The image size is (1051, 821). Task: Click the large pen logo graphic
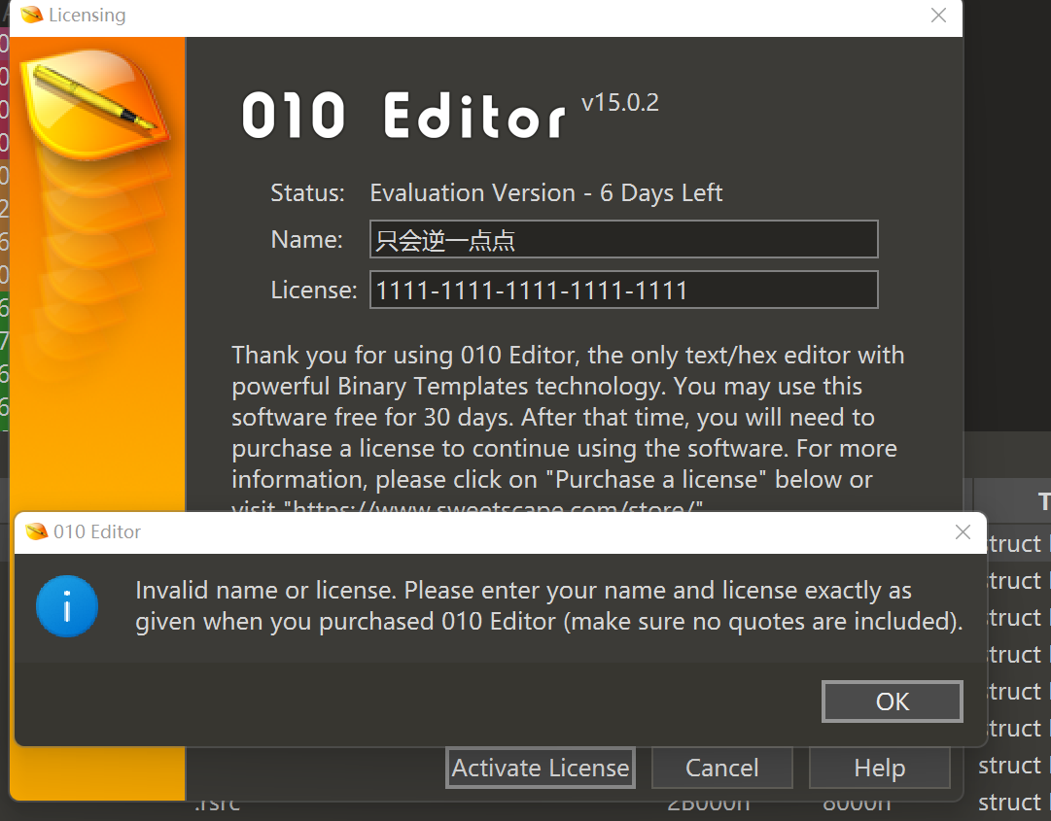94,105
